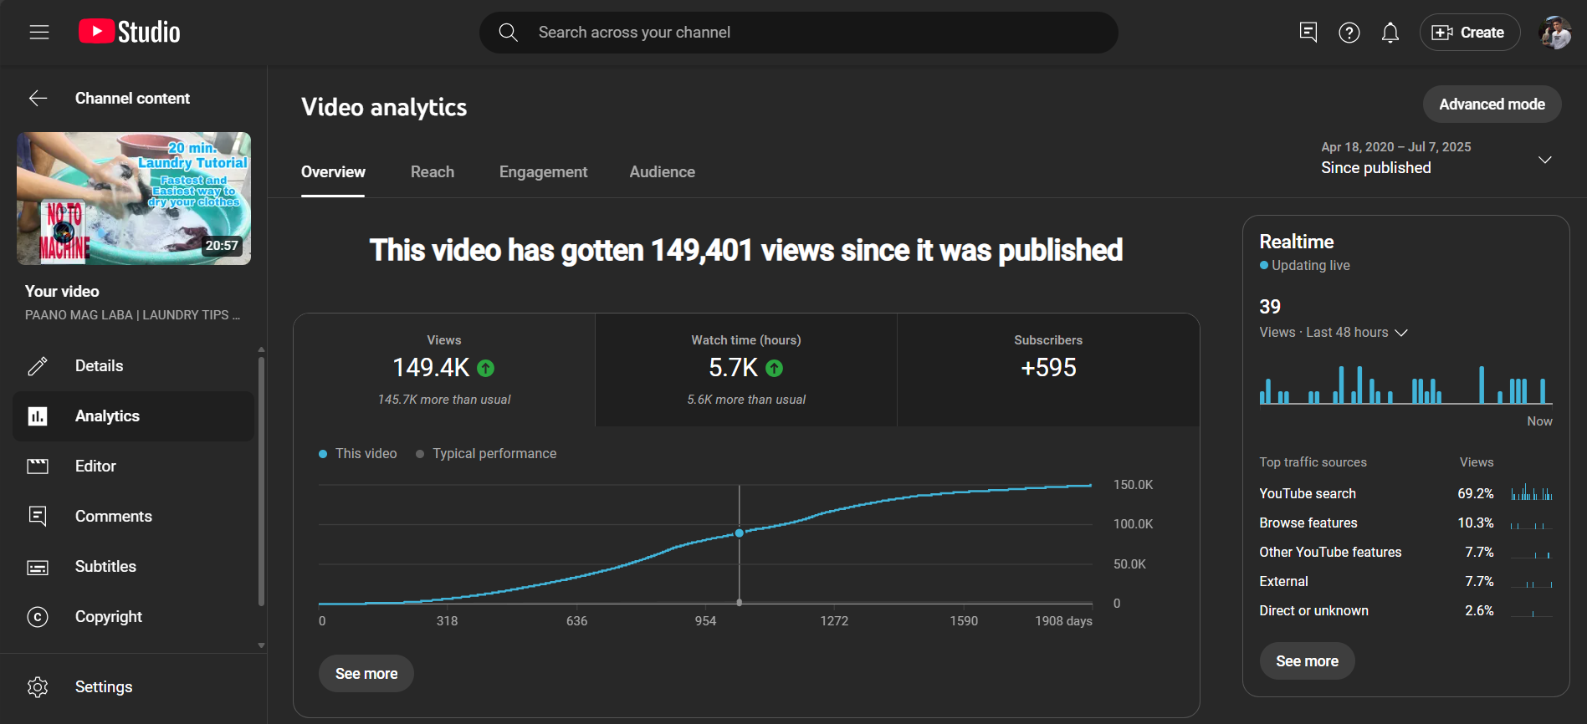Click the Analytics bar chart icon
Viewport: 1587px width, 724px height.
(38, 416)
